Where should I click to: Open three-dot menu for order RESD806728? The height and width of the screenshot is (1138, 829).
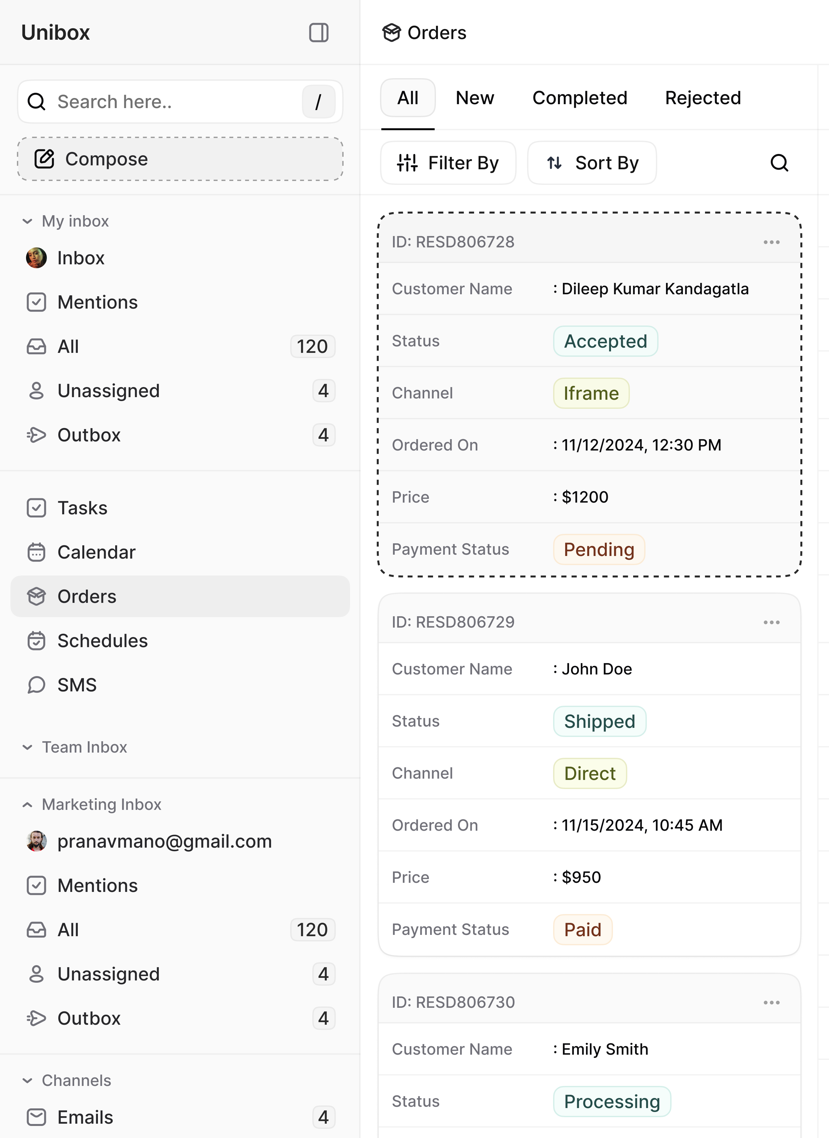click(771, 243)
